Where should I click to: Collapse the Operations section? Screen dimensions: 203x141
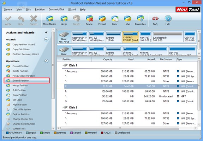pyautogui.click(x=46, y=61)
